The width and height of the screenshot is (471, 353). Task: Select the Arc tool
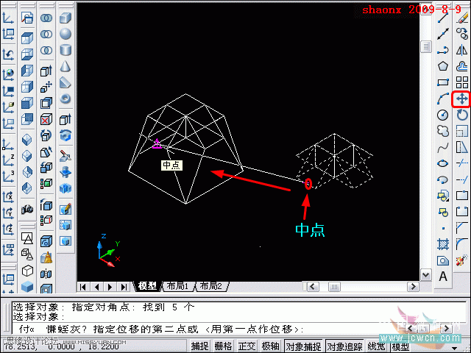[443, 99]
